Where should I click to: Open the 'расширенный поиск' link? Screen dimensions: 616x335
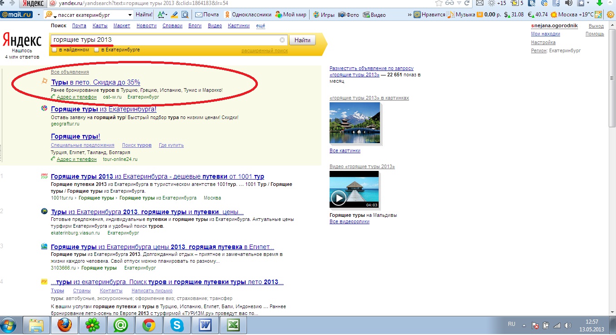coord(265,51)
